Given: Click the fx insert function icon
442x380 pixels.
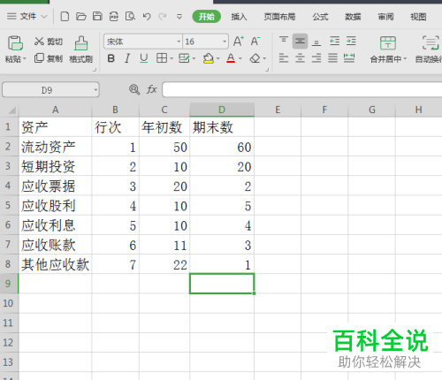Looking at the screenshot, I should [152, 89].
